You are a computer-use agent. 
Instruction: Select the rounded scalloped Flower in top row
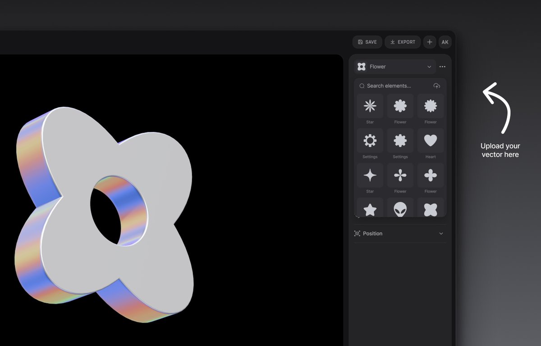400,106
